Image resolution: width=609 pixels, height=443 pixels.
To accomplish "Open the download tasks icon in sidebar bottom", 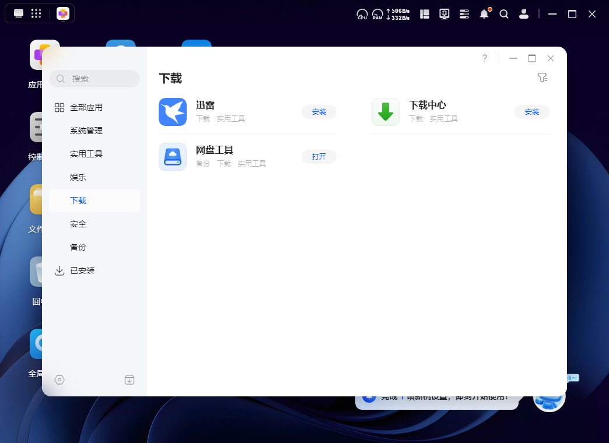I will 129,379.
